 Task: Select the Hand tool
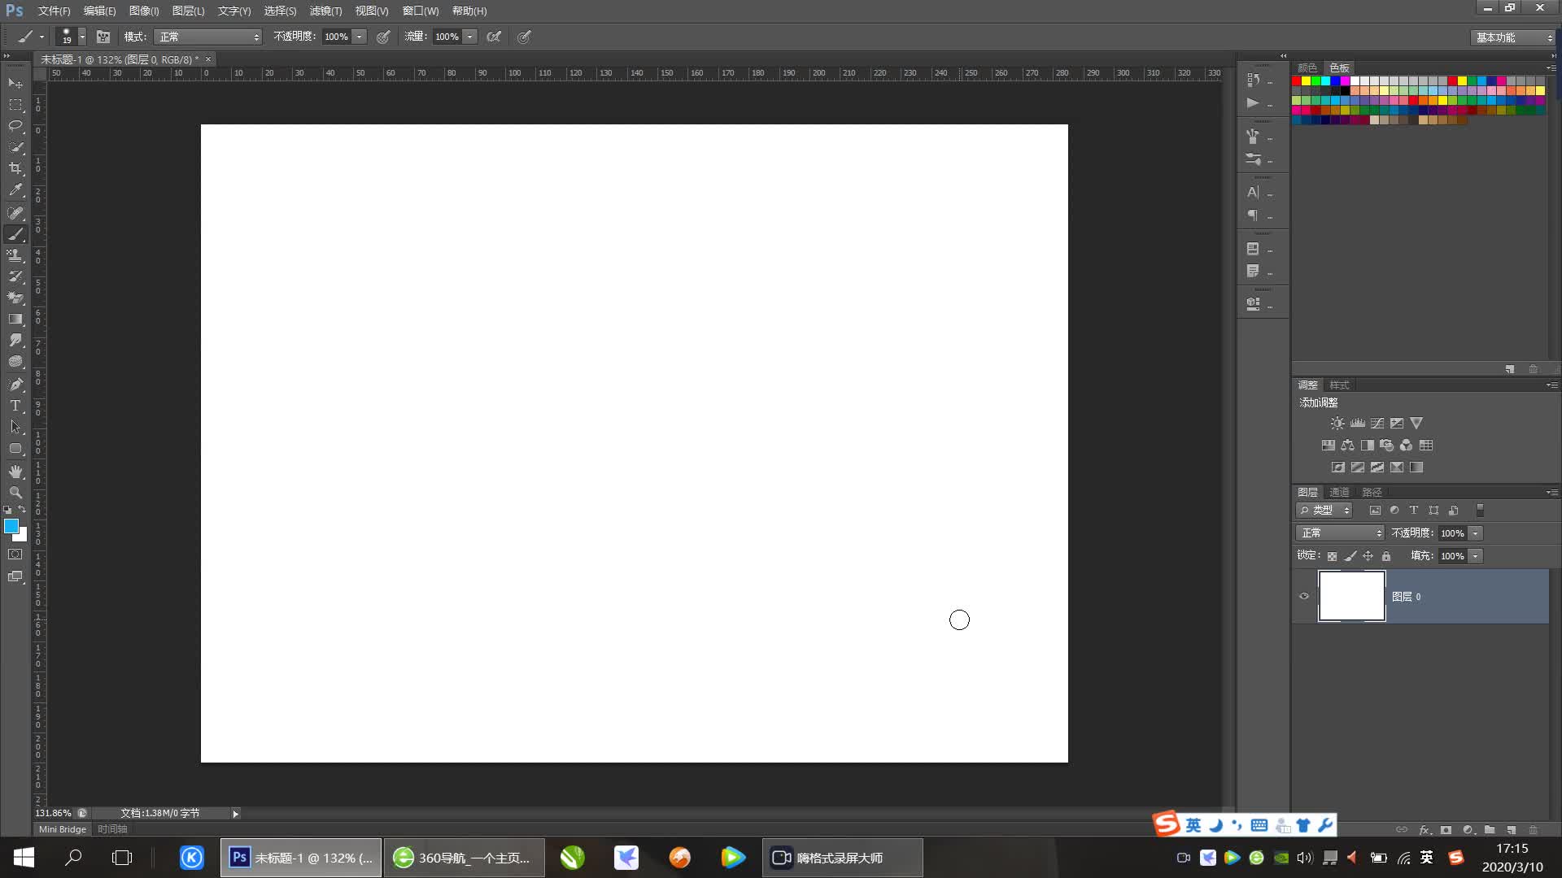coord(15,472)
